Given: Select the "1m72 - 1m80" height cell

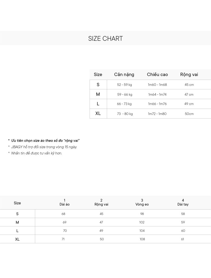Looking at the screenshot, I should click(x=157, y=114).
